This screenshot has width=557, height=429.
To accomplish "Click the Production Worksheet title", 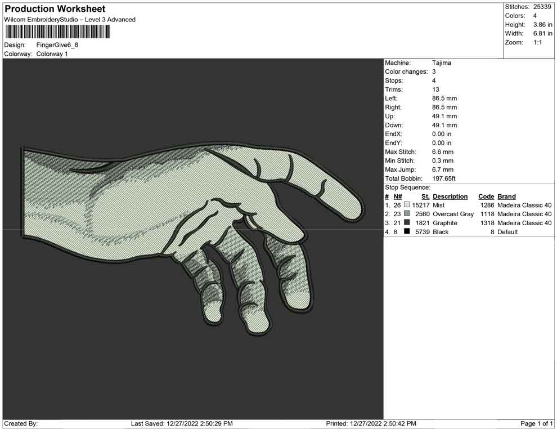I will 54,8.
